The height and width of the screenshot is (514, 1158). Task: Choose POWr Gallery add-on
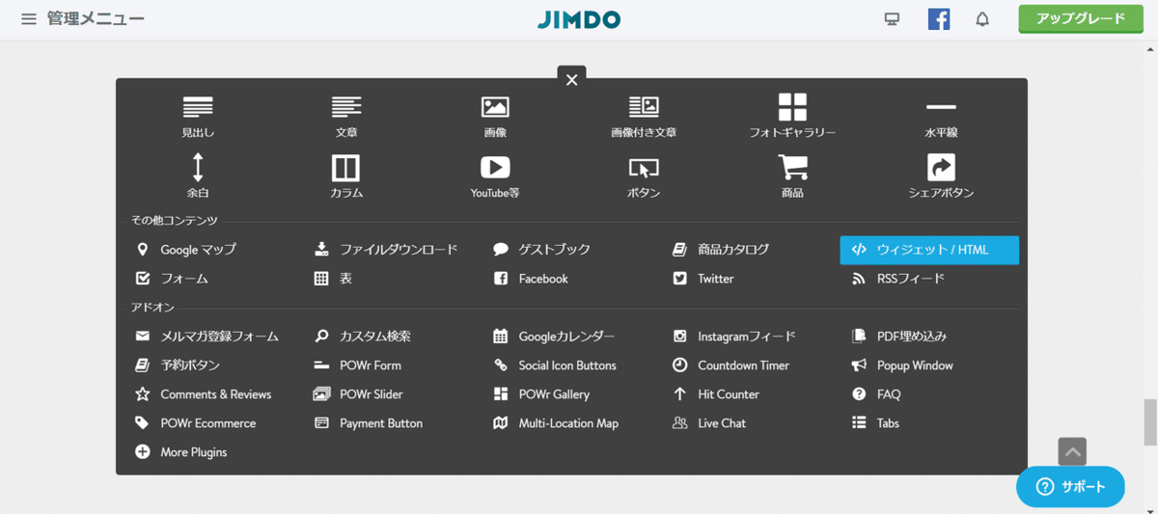pyautogui.click(x=541, y=394)
